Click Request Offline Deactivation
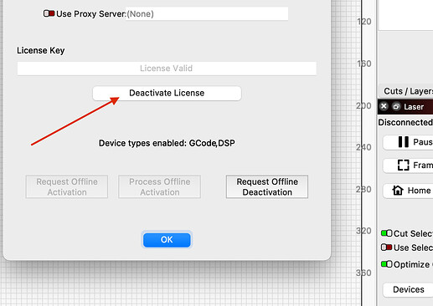This screenshot has width=433, height=306. pyautogui.click(x=267, y=186)
